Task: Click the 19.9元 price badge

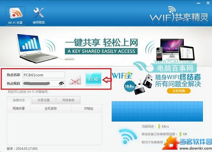Action: pyautogui.click(x=129, y=86)
